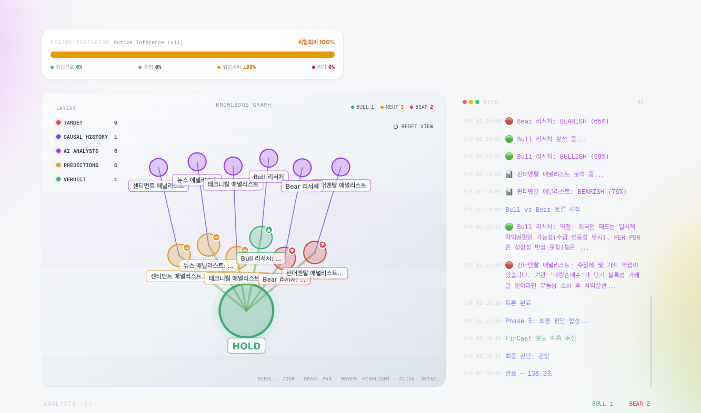Click the BEAR 2 legend item
The height and width of the screenshot is (413, 701).
point(422,107)
